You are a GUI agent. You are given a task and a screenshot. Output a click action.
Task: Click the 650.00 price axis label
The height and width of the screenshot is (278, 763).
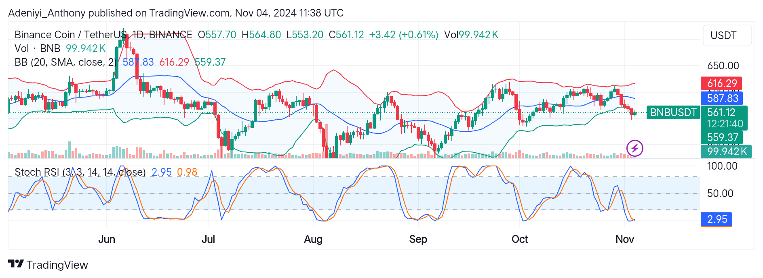(x=723, y=66)
